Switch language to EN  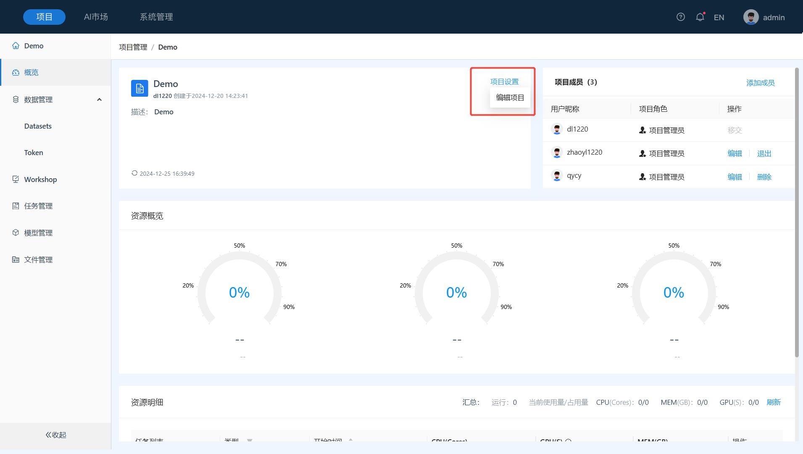(719, 17)
